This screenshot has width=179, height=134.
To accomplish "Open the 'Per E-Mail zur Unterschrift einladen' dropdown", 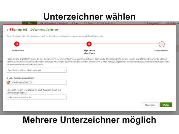I will [x=37, y=70].
